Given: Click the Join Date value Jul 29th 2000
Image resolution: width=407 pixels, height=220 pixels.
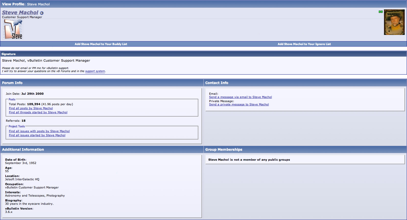Looking at the screenshot, I should [32, 94].
